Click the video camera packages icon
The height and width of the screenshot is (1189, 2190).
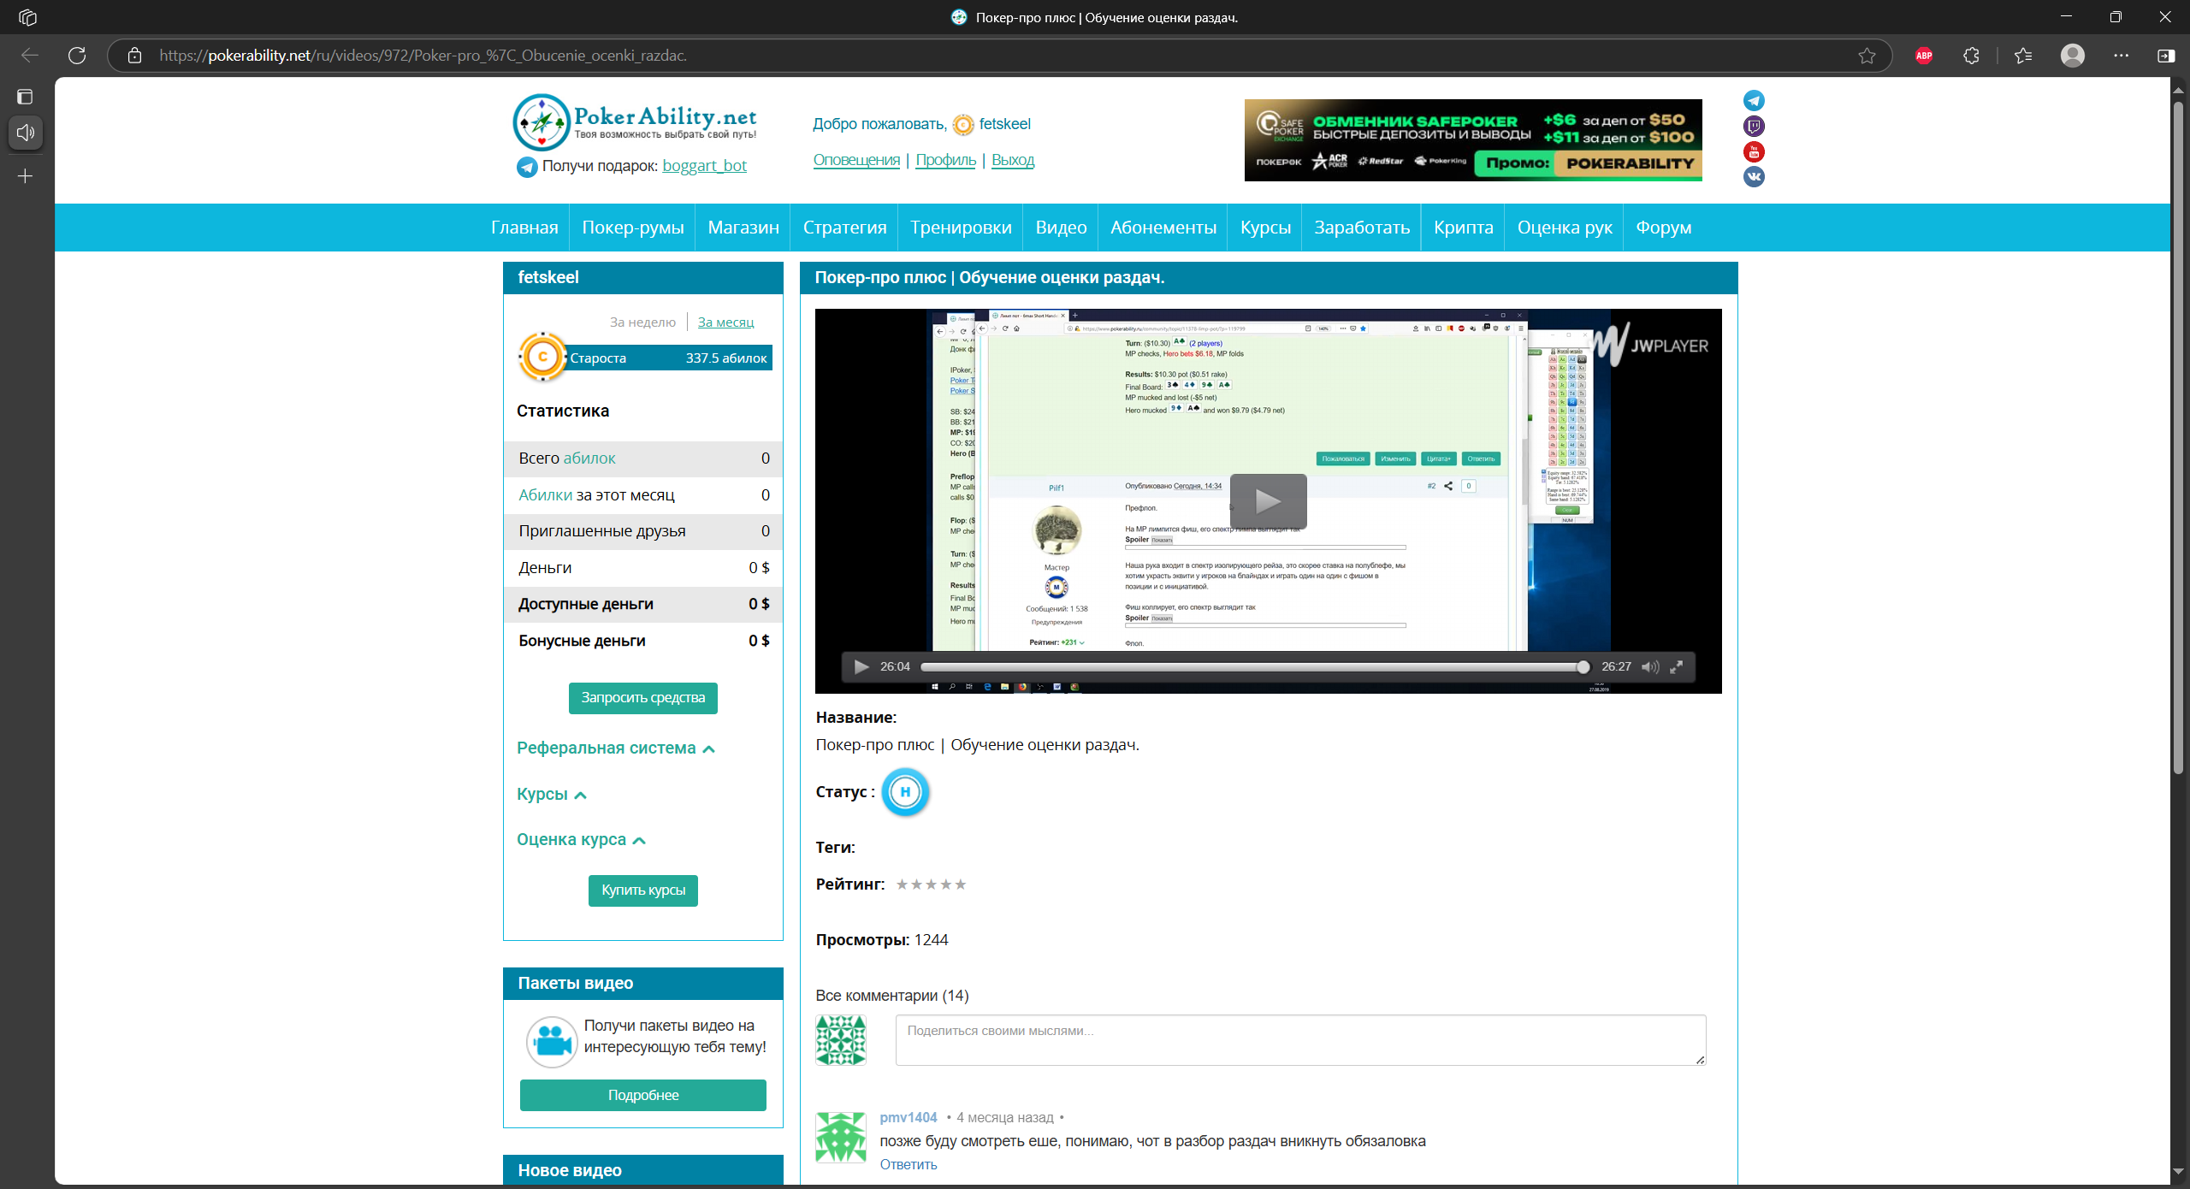(552, 1042)
